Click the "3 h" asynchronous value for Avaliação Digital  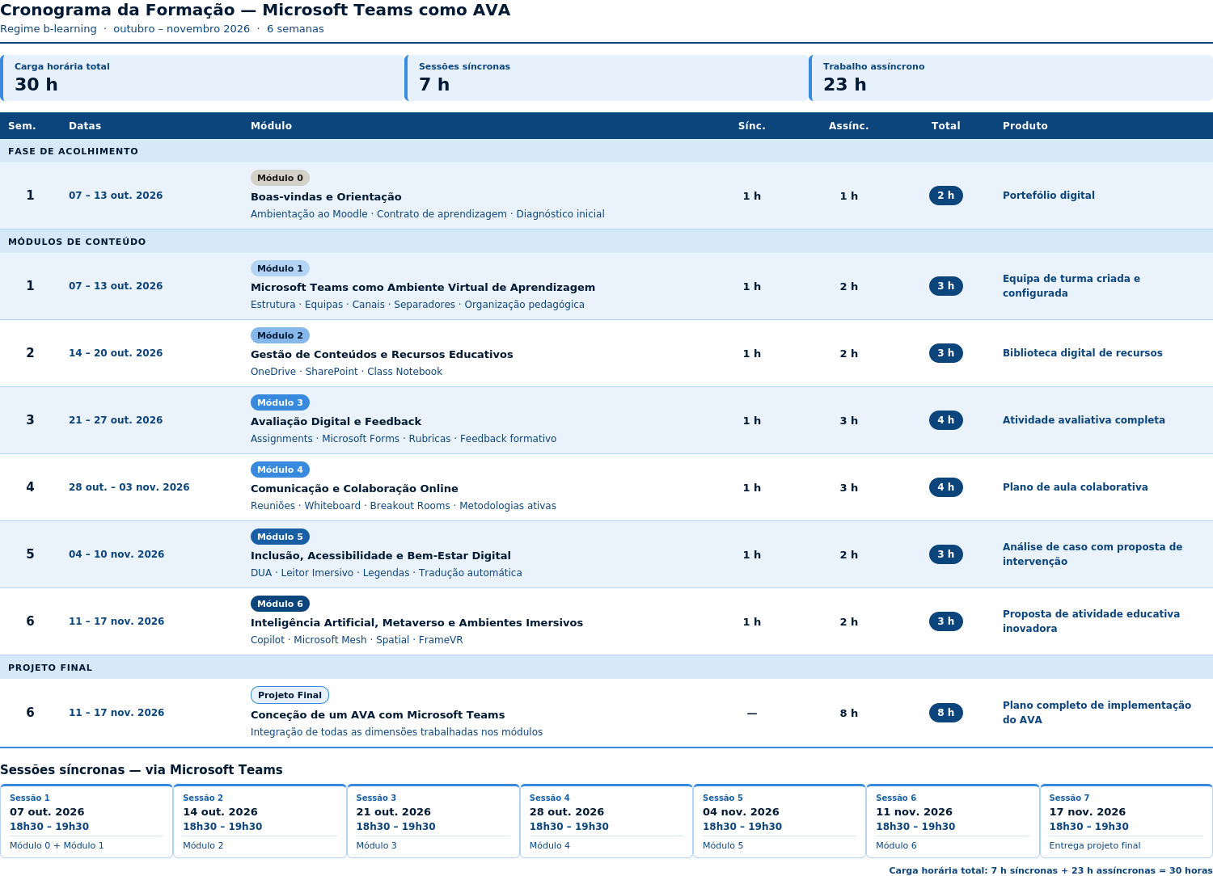click(849, 421)
